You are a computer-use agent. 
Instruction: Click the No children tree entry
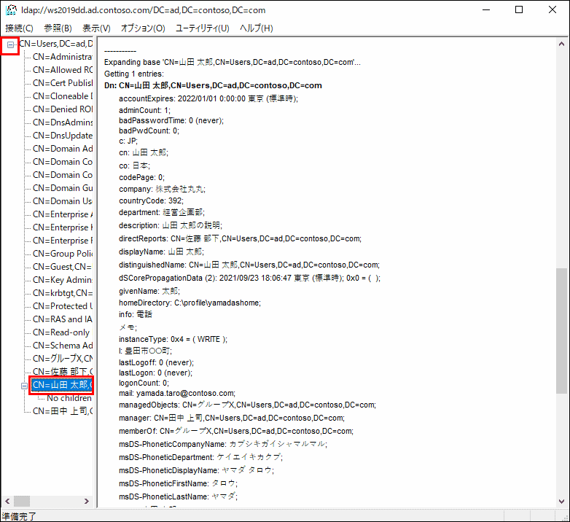(x=69, y=398)
